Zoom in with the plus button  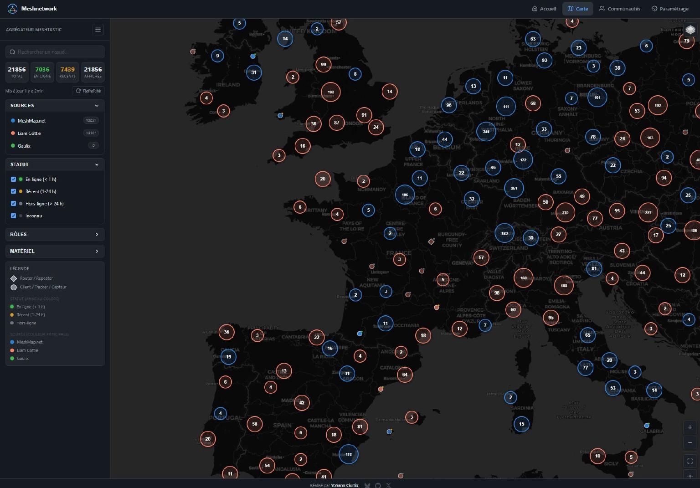pyautogui.click(x=690, y=427)
